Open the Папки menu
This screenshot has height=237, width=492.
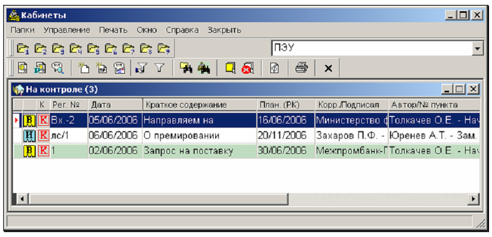tap(23, 30)
